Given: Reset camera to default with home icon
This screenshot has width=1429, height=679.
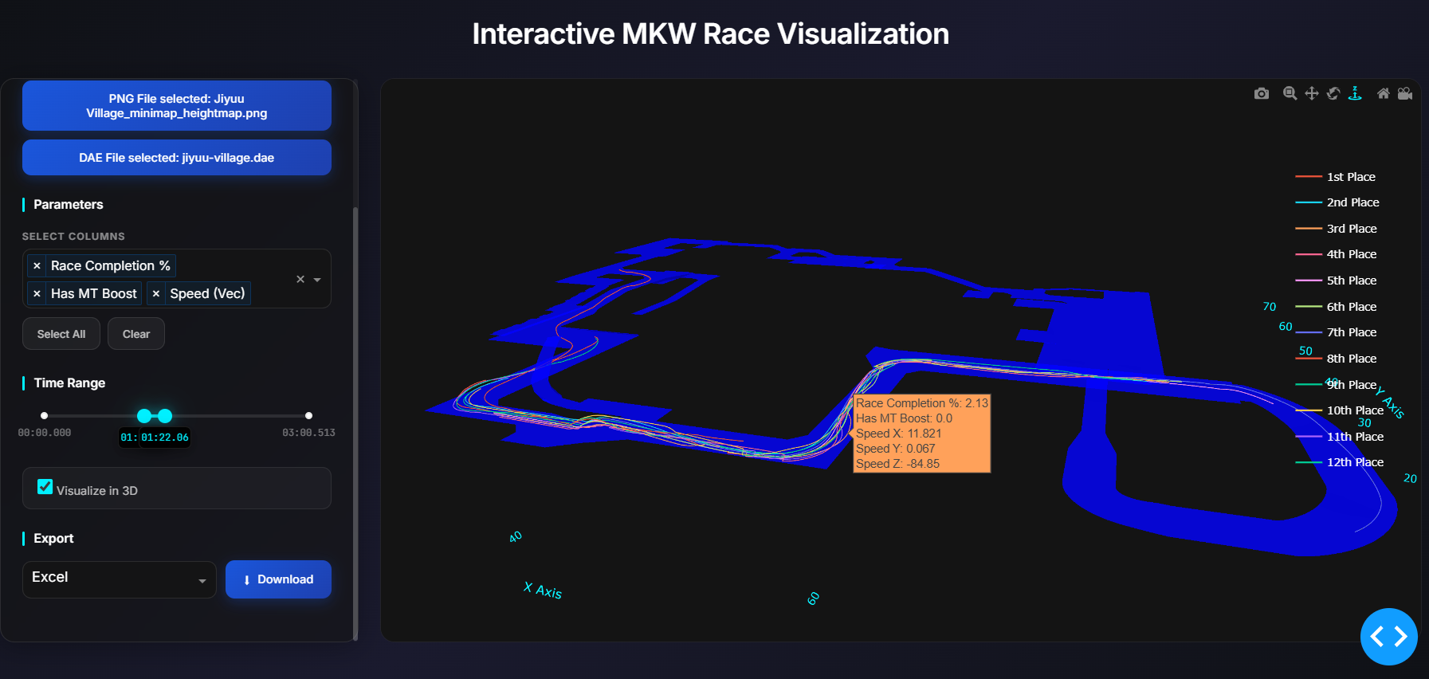Looking at the screenshot, I should 1384,94.
